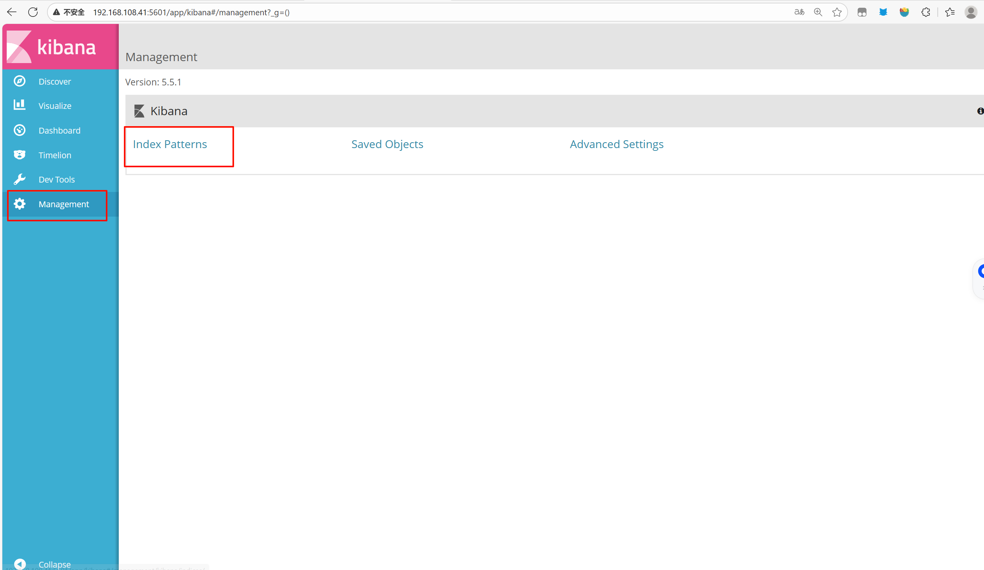Go to Discover in the sidebar

click(x=55, y=81)
